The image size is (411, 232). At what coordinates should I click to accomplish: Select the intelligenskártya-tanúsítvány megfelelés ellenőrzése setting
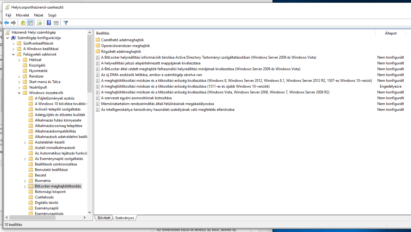[x=168, y=110]
